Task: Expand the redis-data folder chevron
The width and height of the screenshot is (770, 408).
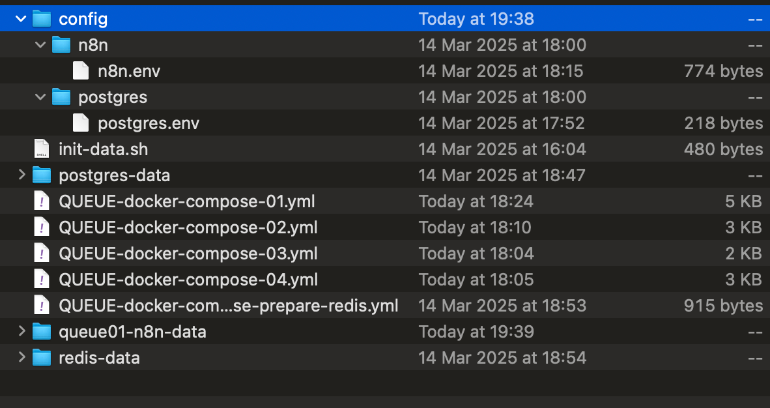Action: point(21,358)
